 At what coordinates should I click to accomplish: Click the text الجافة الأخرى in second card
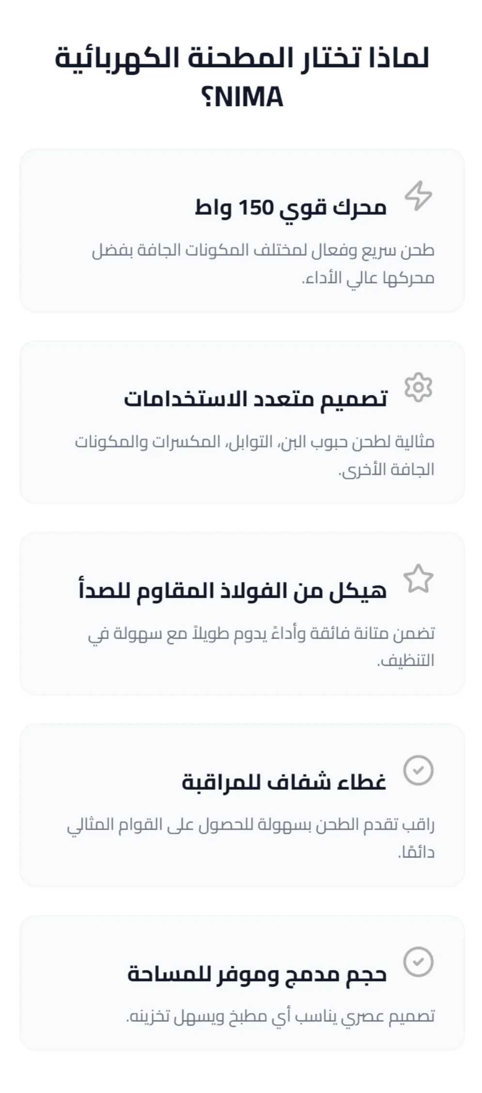[x=386, y=470]
